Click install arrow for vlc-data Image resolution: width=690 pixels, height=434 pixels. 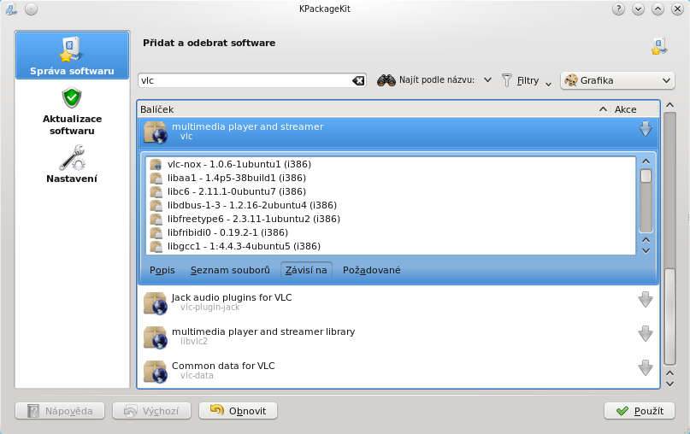646,368
